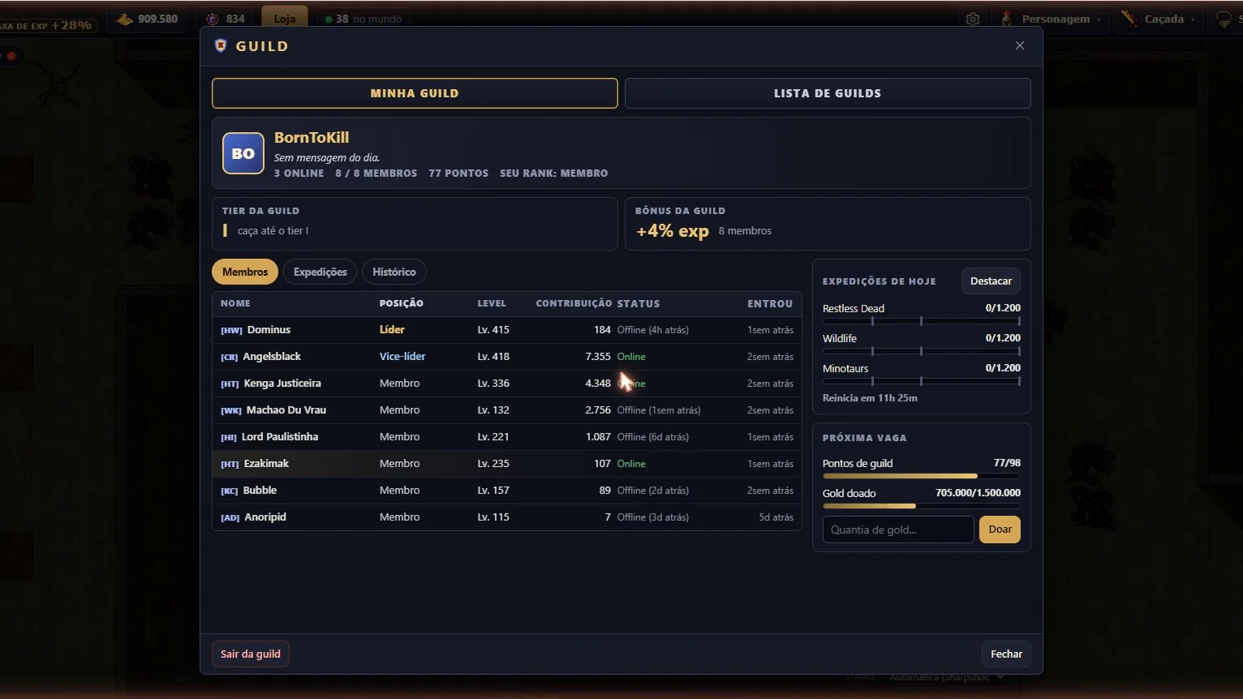The width and height of the screenshot is (1243, 699).
Task: Click the Gold doado progress bar
Action: point(922,506)
